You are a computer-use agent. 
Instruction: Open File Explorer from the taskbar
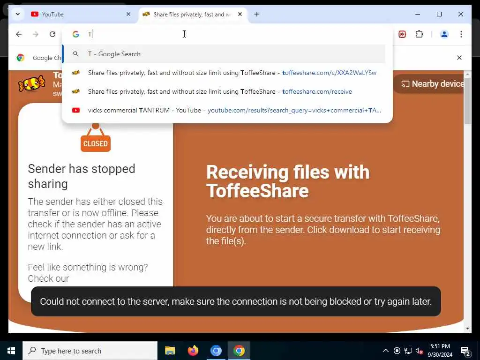[x=170, y=351]
